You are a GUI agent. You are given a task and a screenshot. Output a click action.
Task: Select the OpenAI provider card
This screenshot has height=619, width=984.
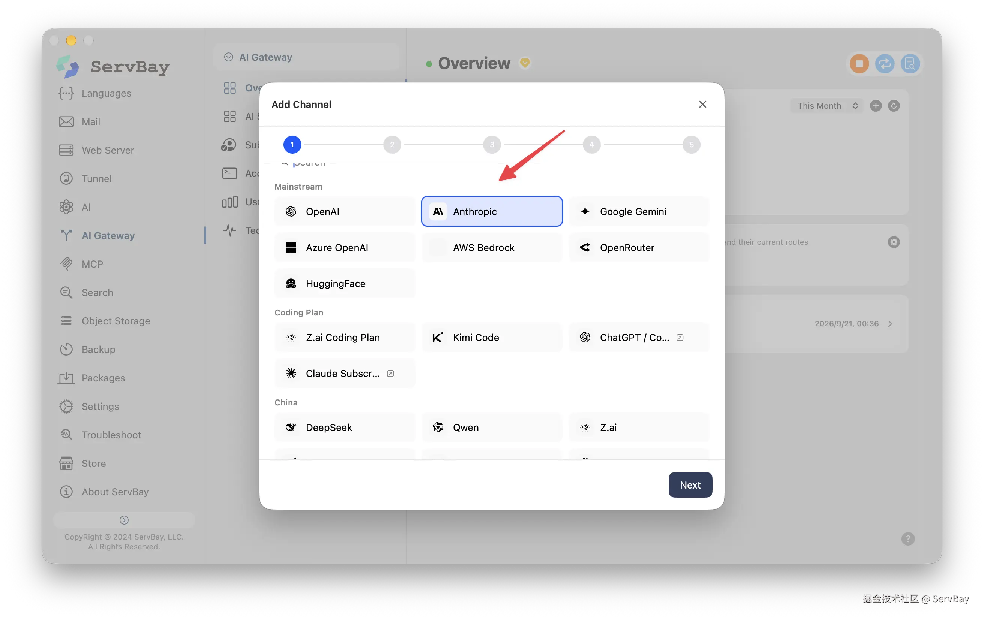(x=345, y=211)
